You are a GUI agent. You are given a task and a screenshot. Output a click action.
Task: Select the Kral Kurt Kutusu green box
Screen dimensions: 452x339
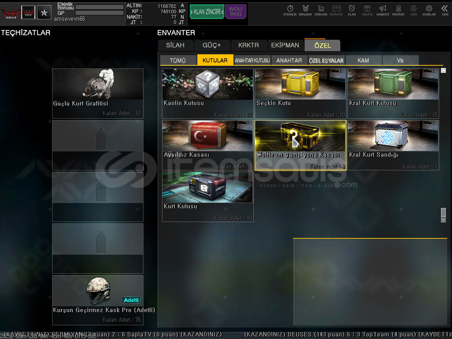(393, 94)
